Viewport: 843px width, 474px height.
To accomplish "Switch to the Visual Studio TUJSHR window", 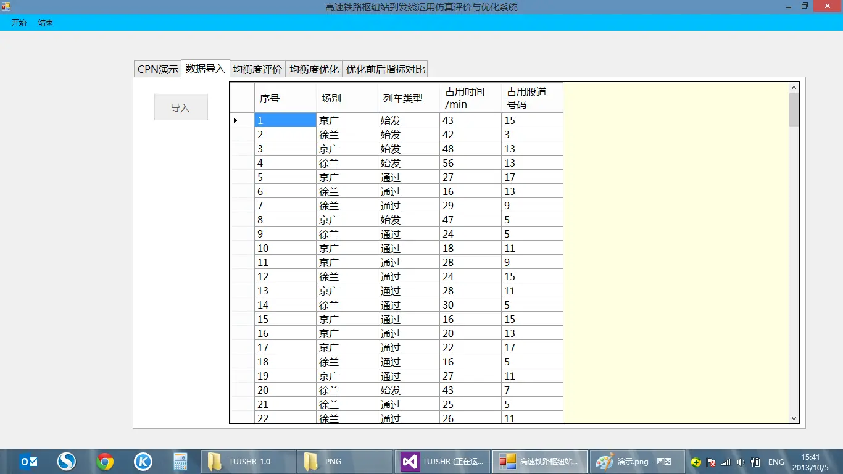I will (x=442, y=461).
